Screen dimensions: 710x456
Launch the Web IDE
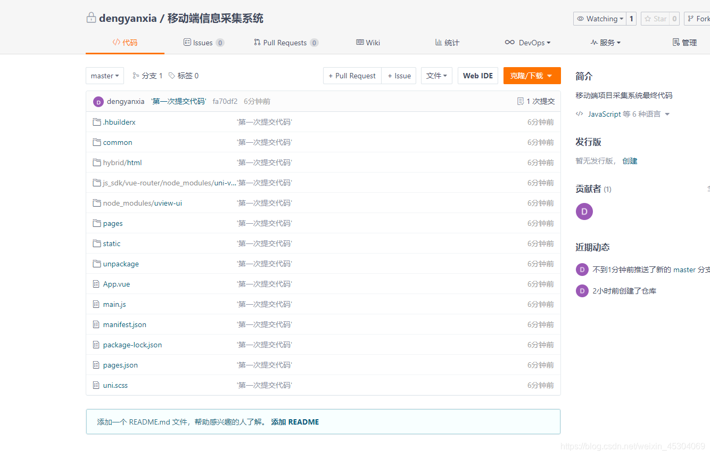point(478,76)
